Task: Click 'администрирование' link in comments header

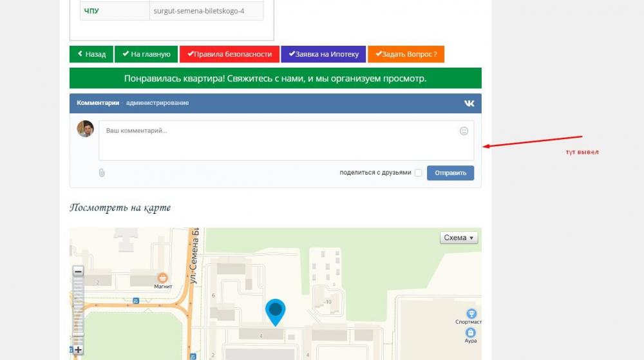Action: pyautogui.click(x=157, y=103)
